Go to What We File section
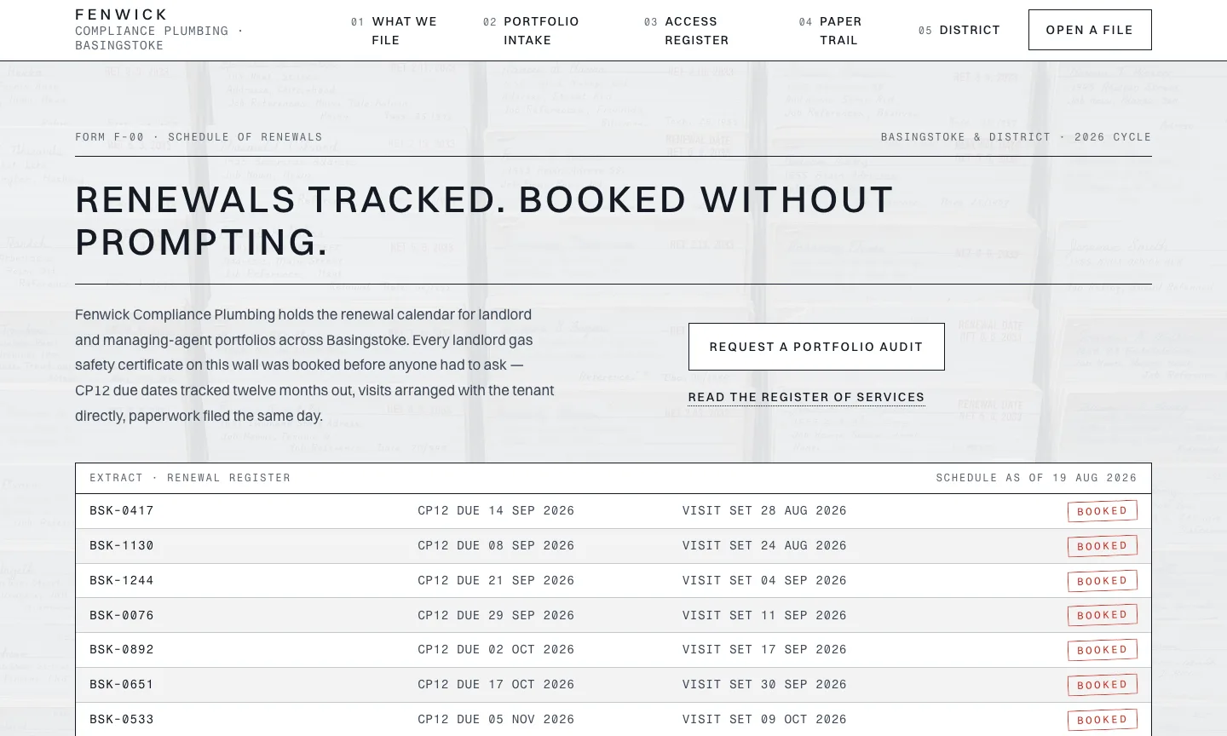Image resolution: width=1227 pixels, height=736 pixels. 394,31
